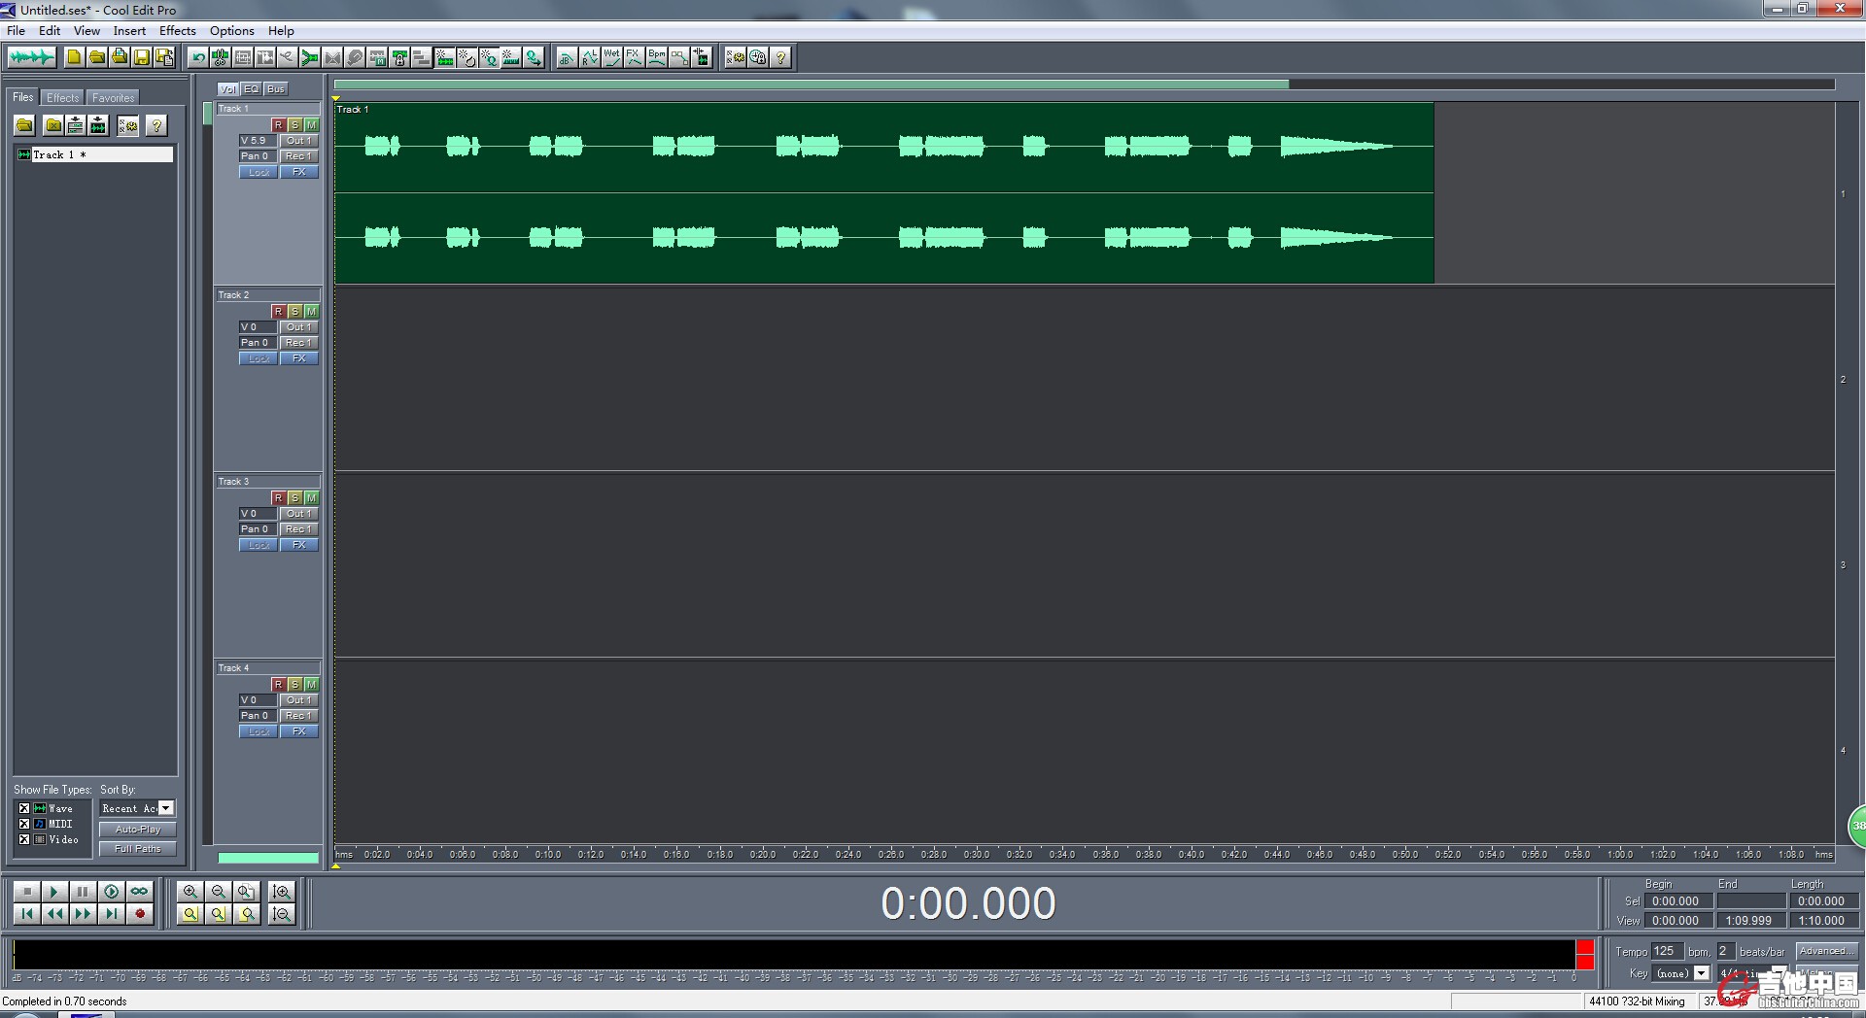Screen dimensions: 1866x1018
Task: Open the Sort By dropdown
Action: [166, 808]
